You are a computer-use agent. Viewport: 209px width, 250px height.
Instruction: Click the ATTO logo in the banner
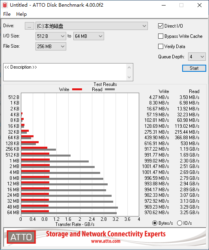(21, 237)
